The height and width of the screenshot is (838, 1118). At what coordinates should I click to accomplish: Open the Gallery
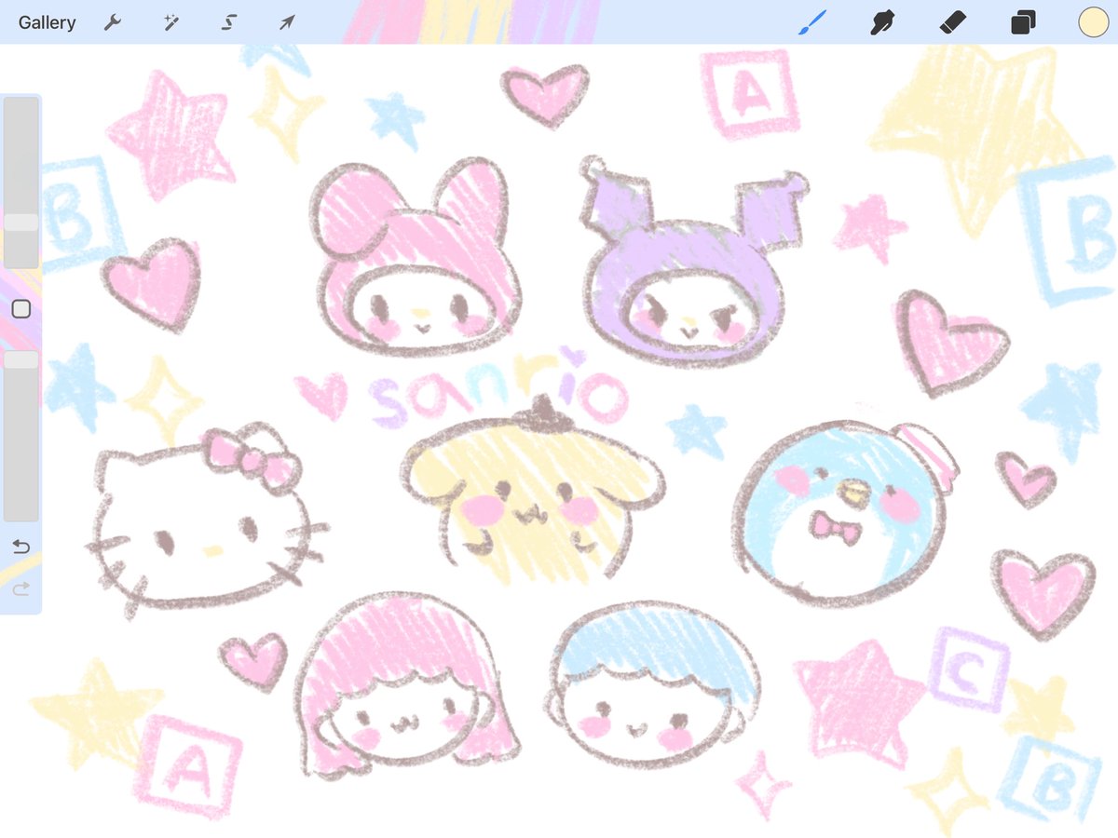[x=47, y=22]
